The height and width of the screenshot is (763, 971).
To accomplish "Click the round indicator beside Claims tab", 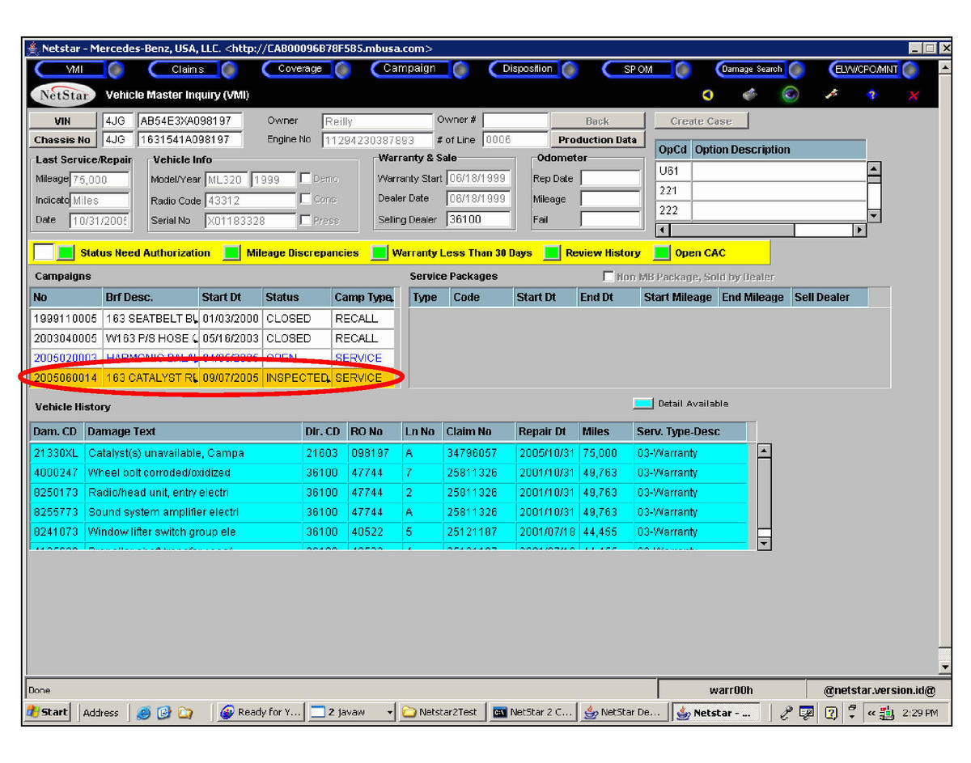I will 230,70.
